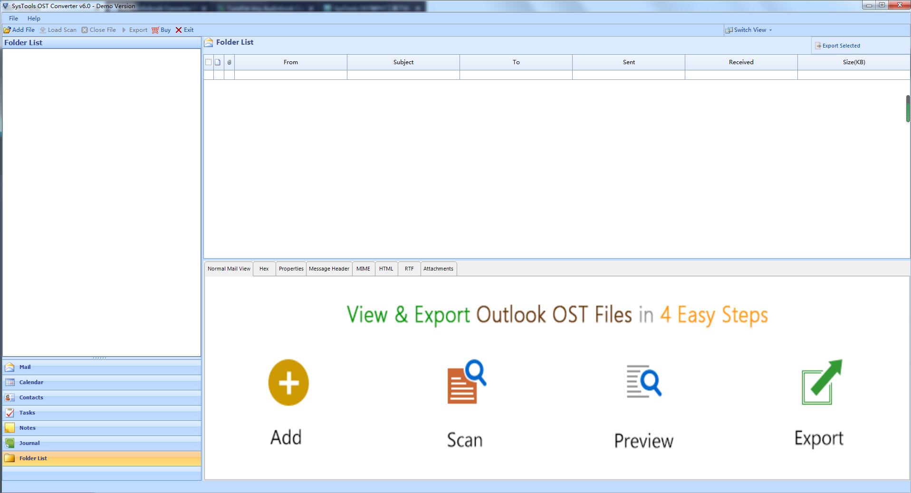911x493 pixels.
Task: Switch to the Message Header tab
Action: point(329,269)
